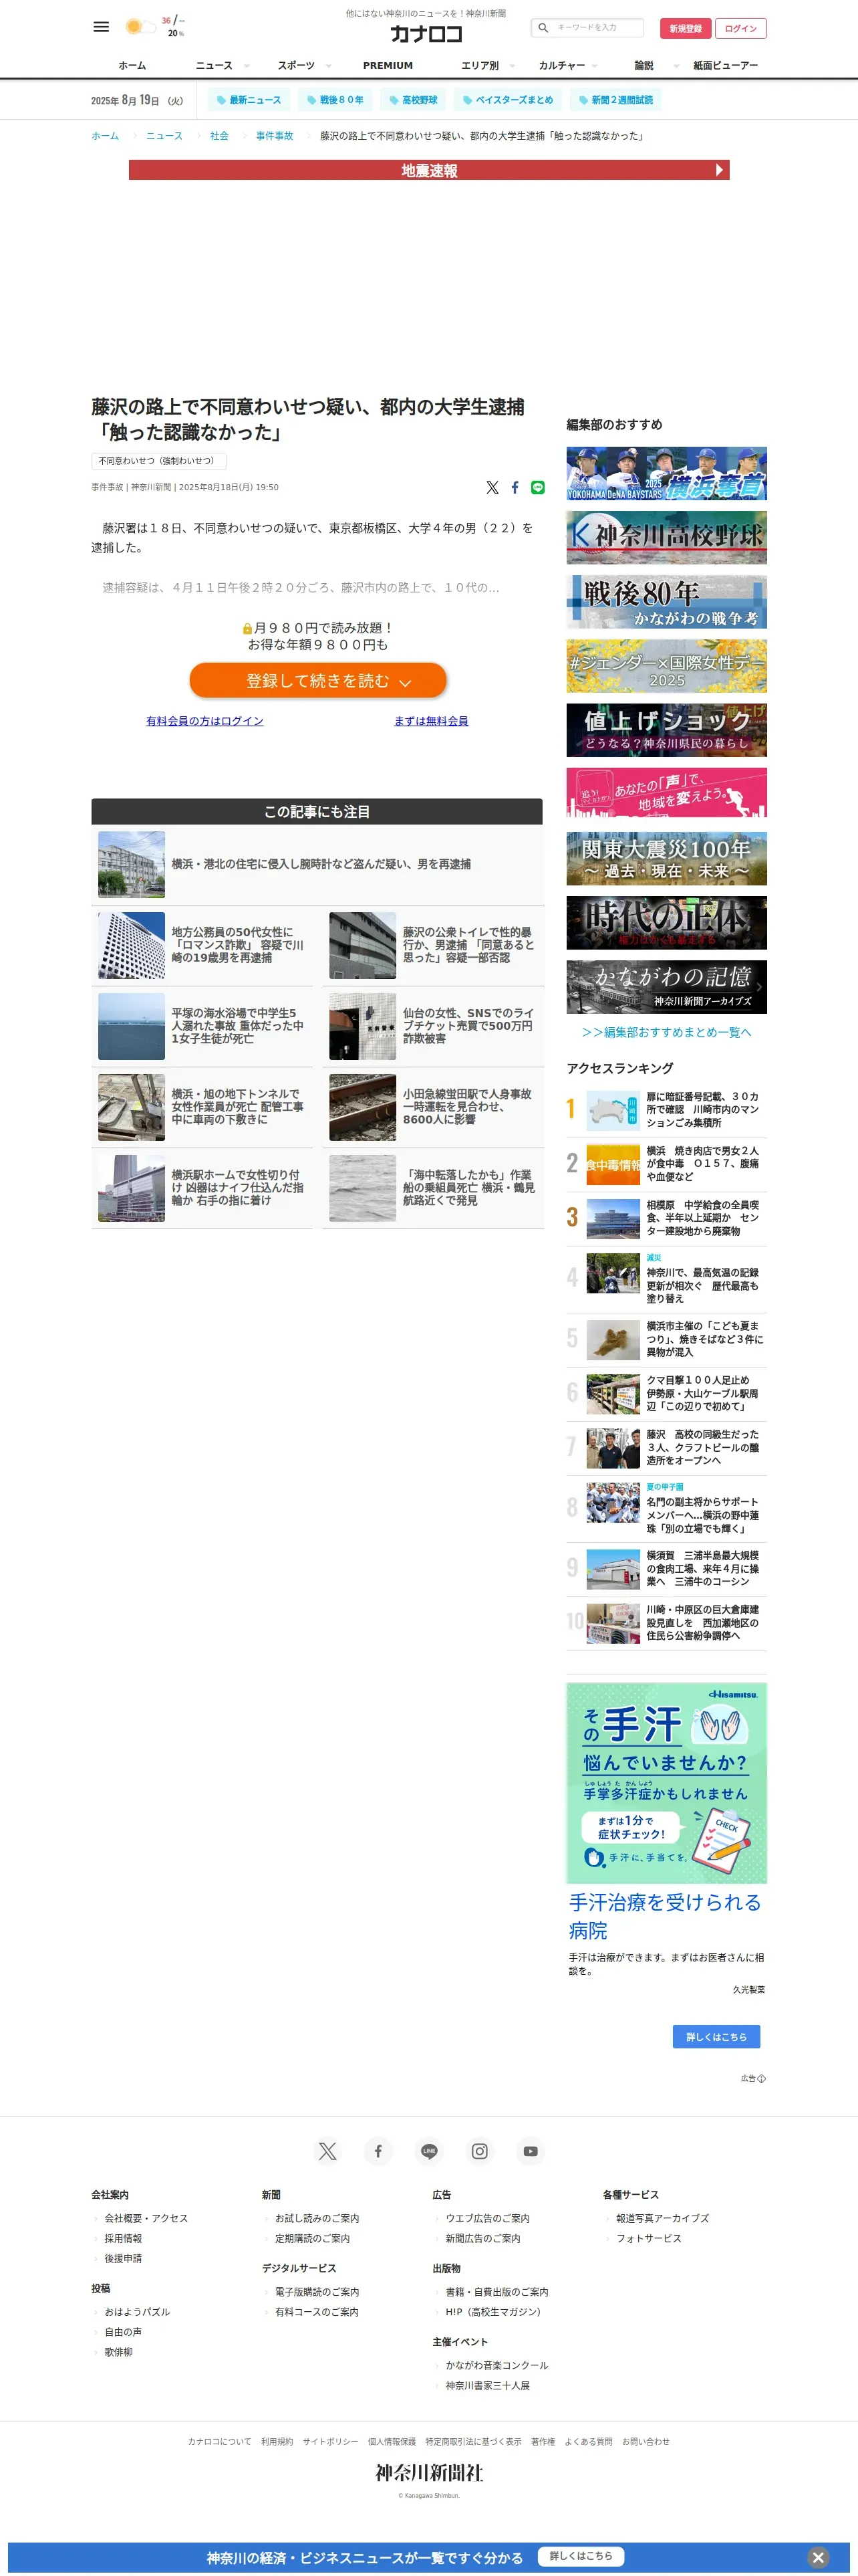Click 社会 breadcrumb link
The width and height of the screenshot is (858, 2576).
(x=219, y=136)
